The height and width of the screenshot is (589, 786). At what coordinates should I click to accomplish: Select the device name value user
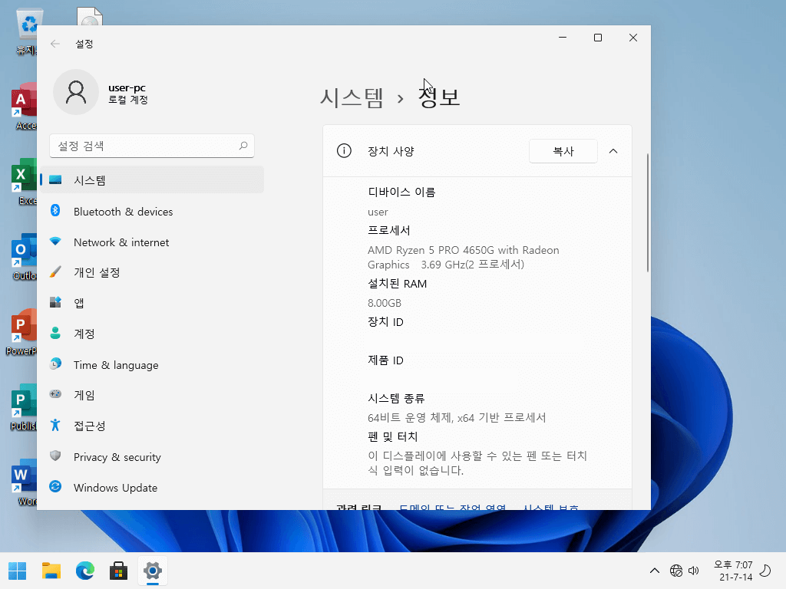pos(378,212)
